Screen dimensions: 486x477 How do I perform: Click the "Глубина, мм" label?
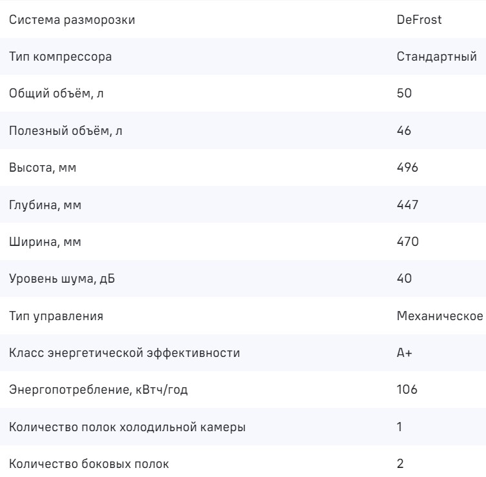tap(48, 205)
